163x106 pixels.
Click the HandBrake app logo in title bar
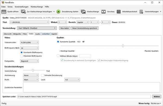pyautogui.click(x=3, y=2)
